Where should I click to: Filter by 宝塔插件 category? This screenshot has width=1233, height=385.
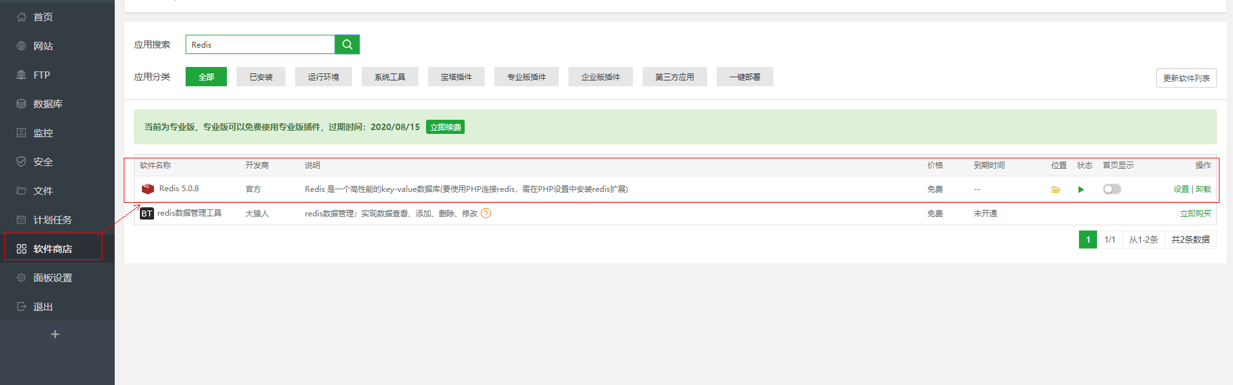click(456, 77)
